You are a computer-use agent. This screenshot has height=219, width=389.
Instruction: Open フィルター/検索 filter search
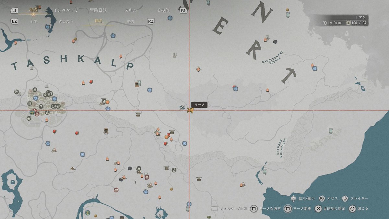(229, 209)
